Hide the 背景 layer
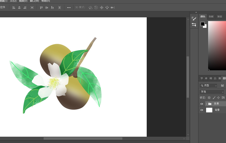Image resolution: width=226 pixels, height=143 pixels. (202, 110)
